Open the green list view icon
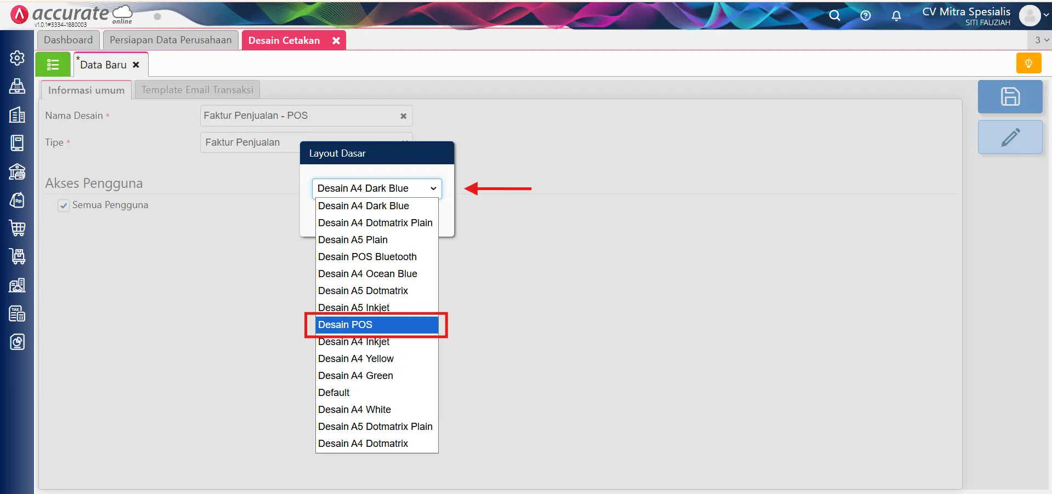This screenshot has width=1052, height=494. point(53,65)
